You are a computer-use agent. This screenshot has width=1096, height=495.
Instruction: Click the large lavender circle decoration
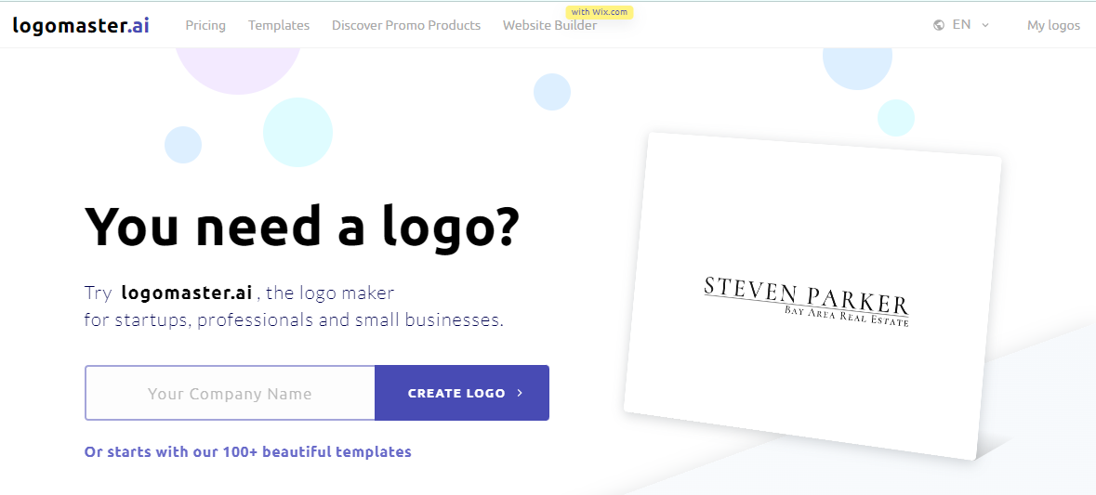pyautogui.click(x=238, y=71)
